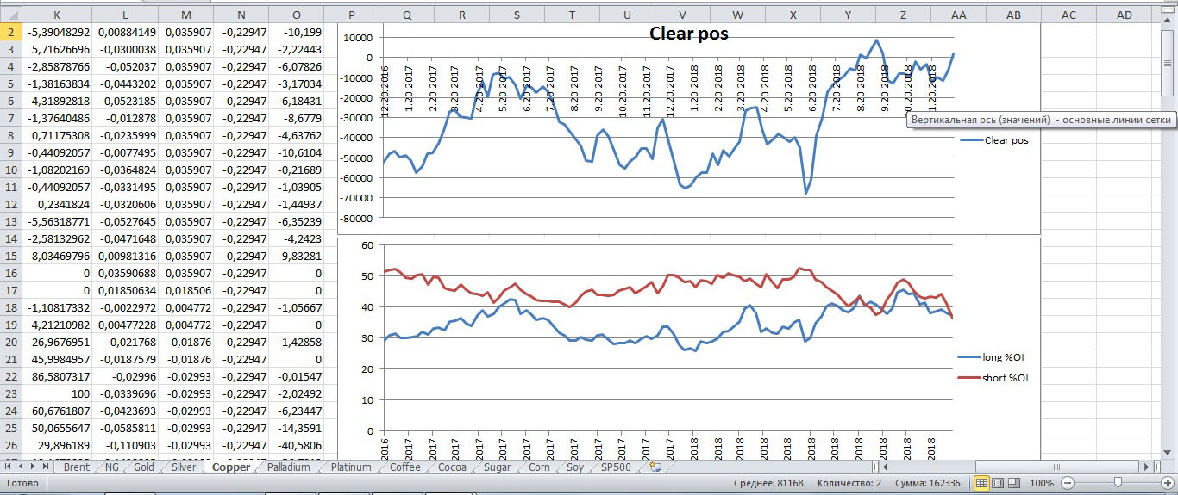The height and width of the screenshot is (495, 1178).
Task: Click cell containing -0,110903
Action: pyautogui.click(x=126, y=445)
